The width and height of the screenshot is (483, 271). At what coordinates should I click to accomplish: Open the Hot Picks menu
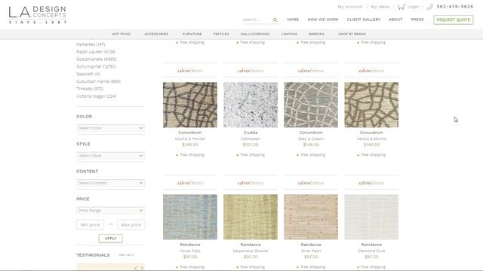tap(121, 34)
